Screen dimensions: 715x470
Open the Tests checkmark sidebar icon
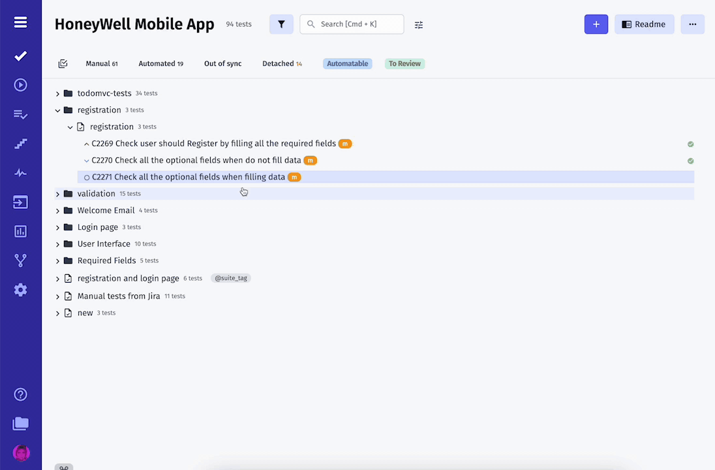(x=20, y=56)
